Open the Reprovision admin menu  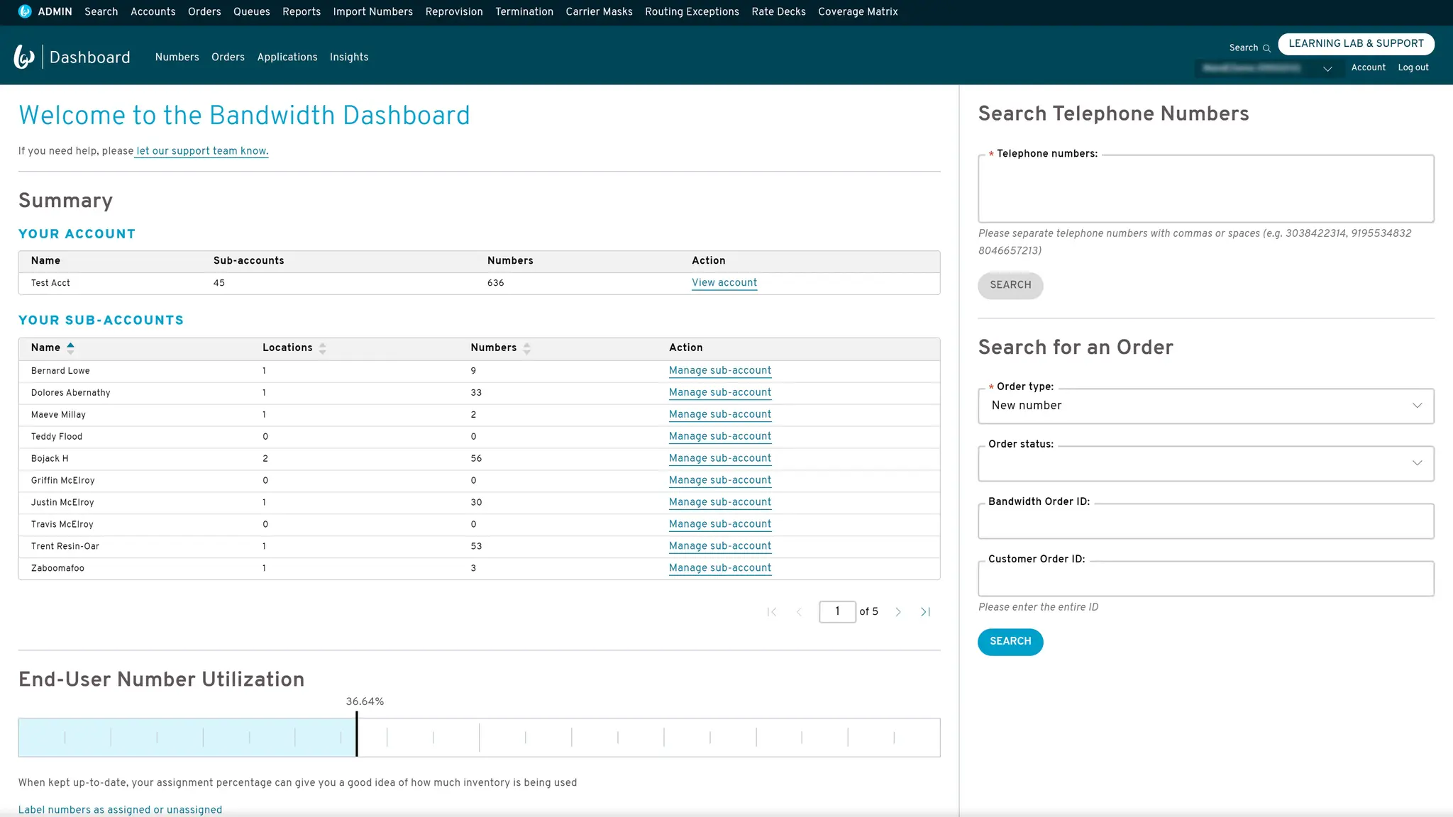[x=454, y=11]
